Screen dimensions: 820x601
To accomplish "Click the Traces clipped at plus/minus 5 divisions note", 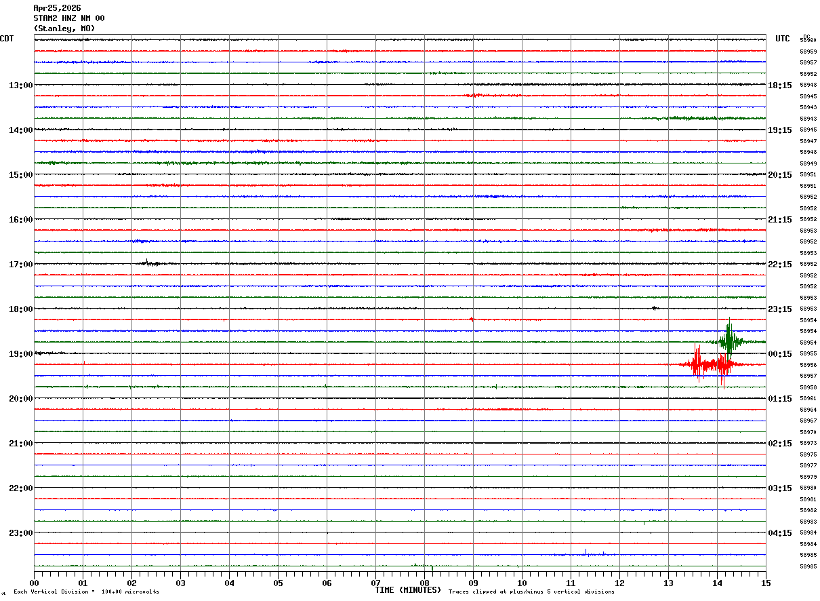I will [x=531, y=592].
